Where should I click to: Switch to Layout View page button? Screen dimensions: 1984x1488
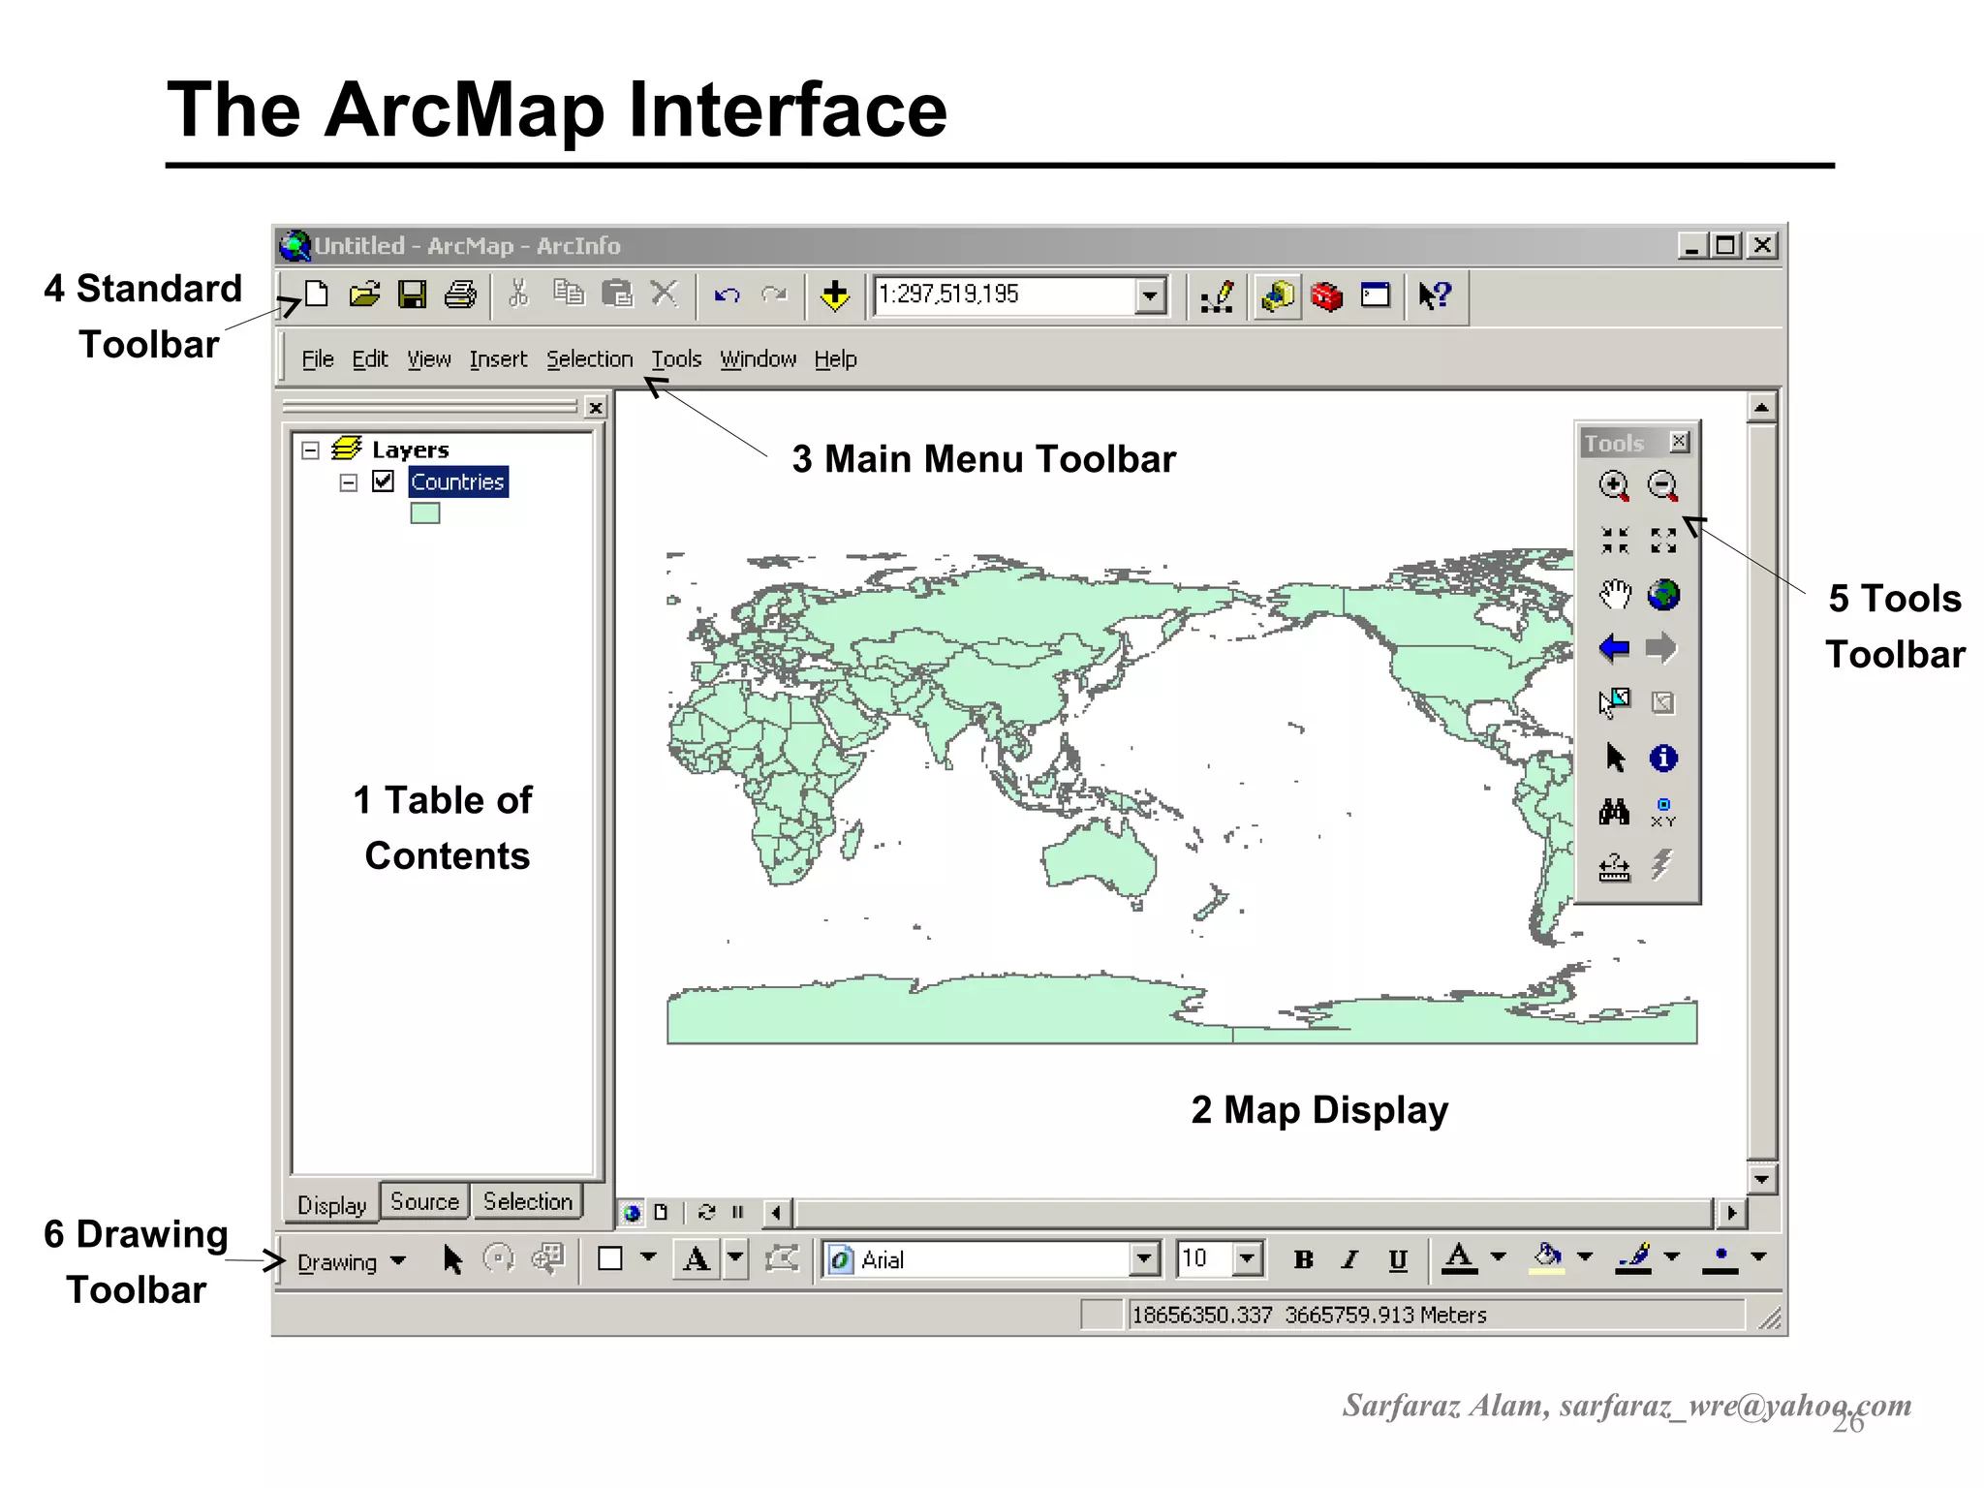(x=661, y=1212)
